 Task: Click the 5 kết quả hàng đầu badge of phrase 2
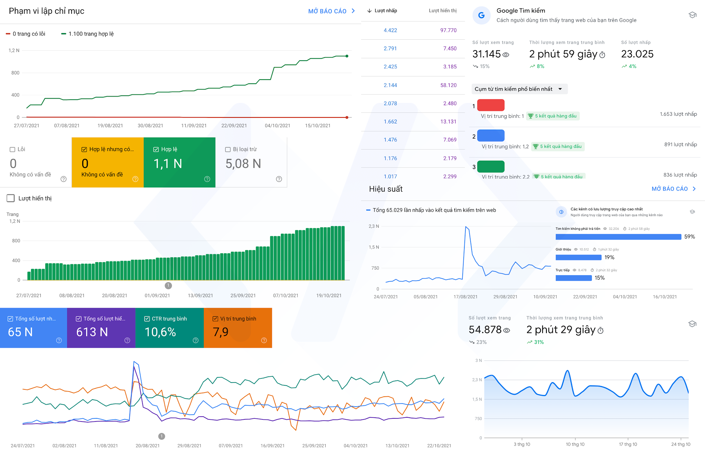pyautogui.click(x=558, y=146)
